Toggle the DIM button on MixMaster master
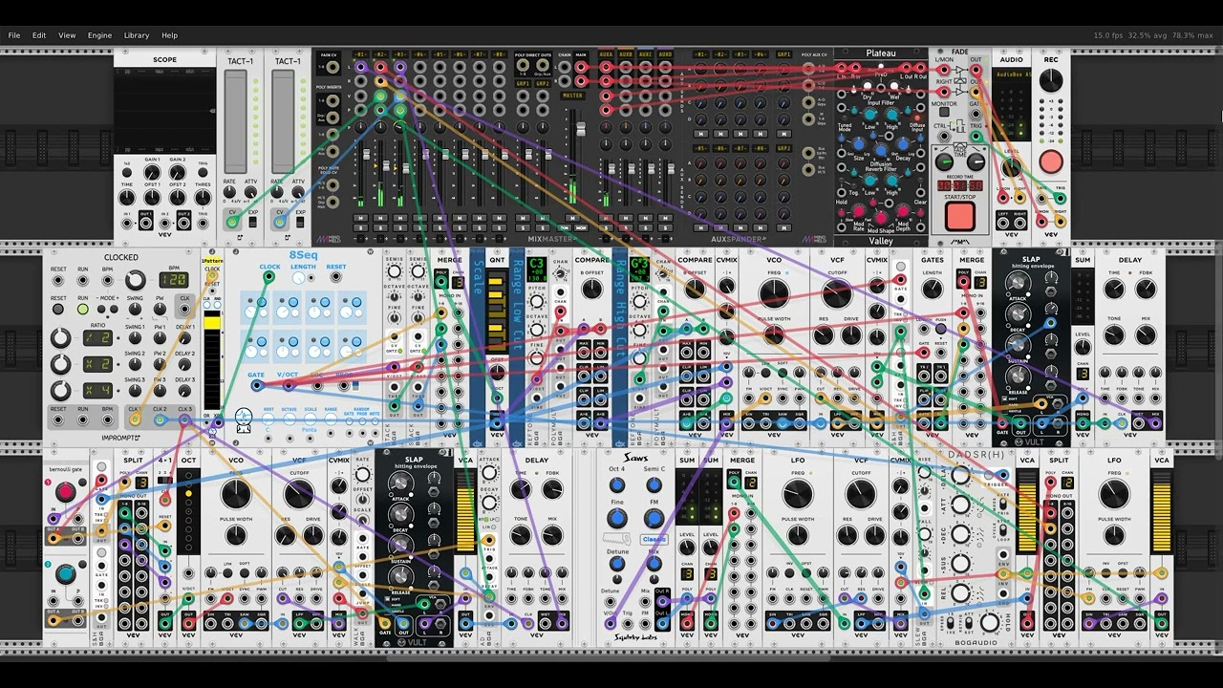This screenshot has width=1223, height=688. tap(565, 228)
